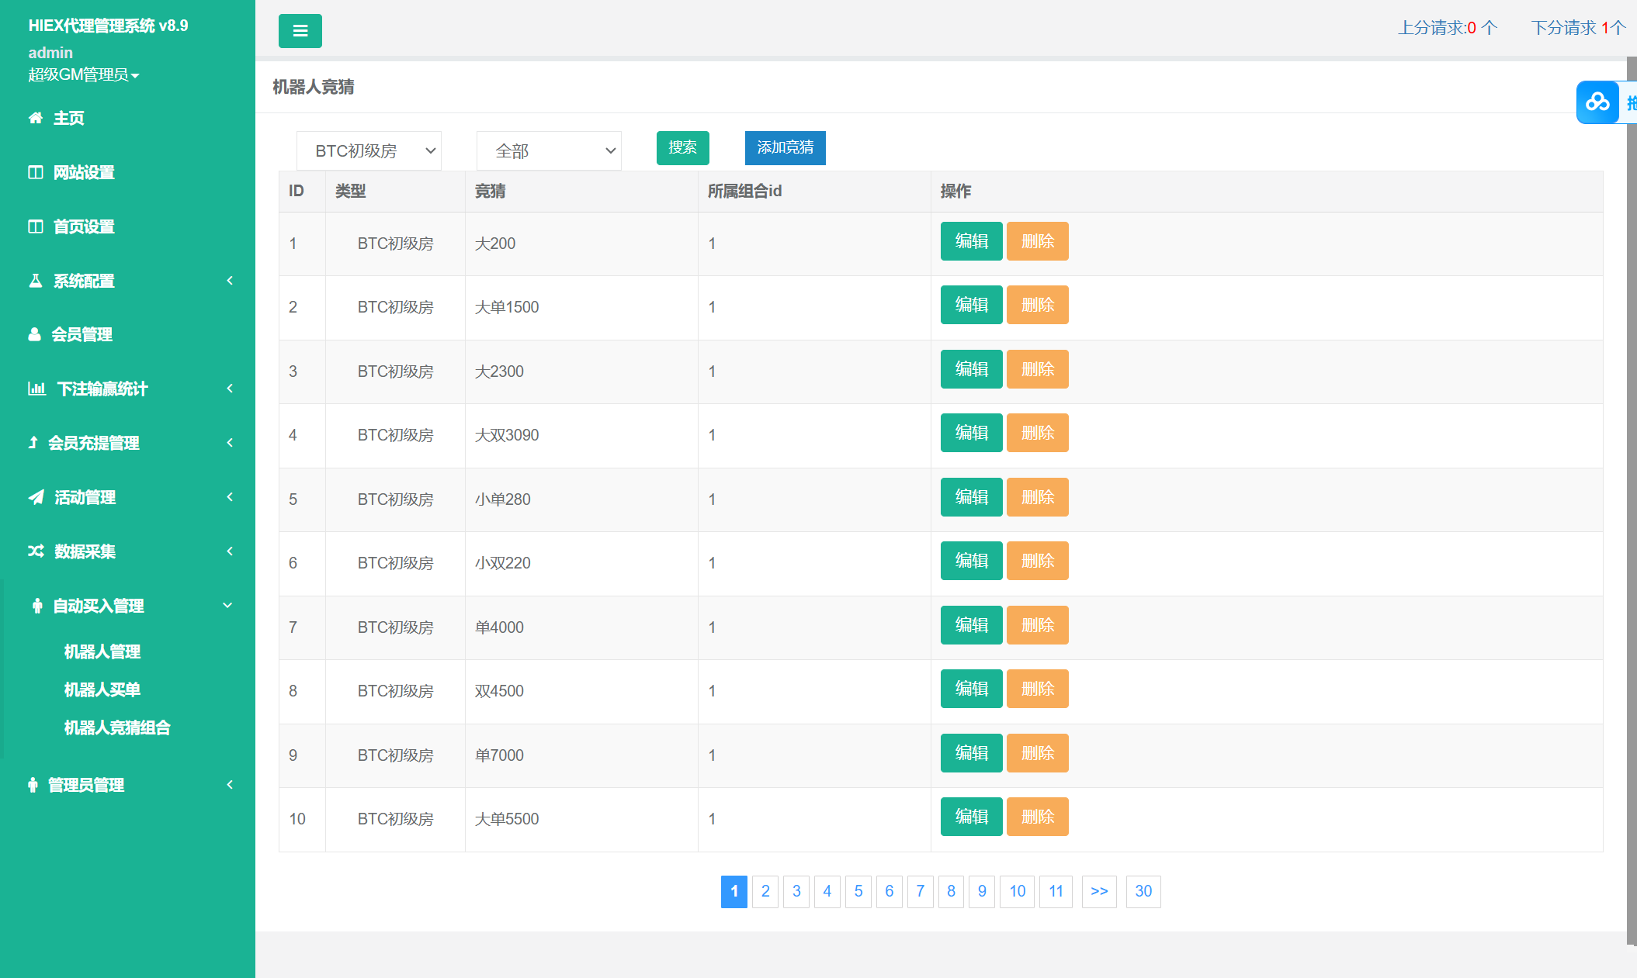Open the 全部 filter dropdown

(x=549, y=151)
